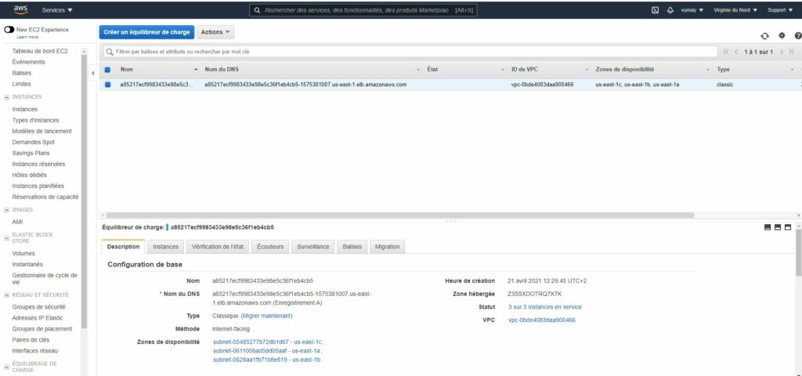Screen dimensions: 802x376
Task: Open table settings gear icon
Action: pyautogui.click(x=782, y=36)
